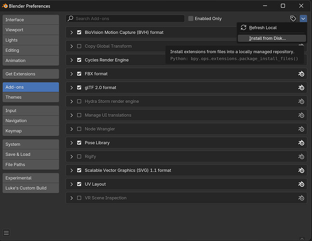Enable Manage UI translations checkbox

tap(79, 115)
